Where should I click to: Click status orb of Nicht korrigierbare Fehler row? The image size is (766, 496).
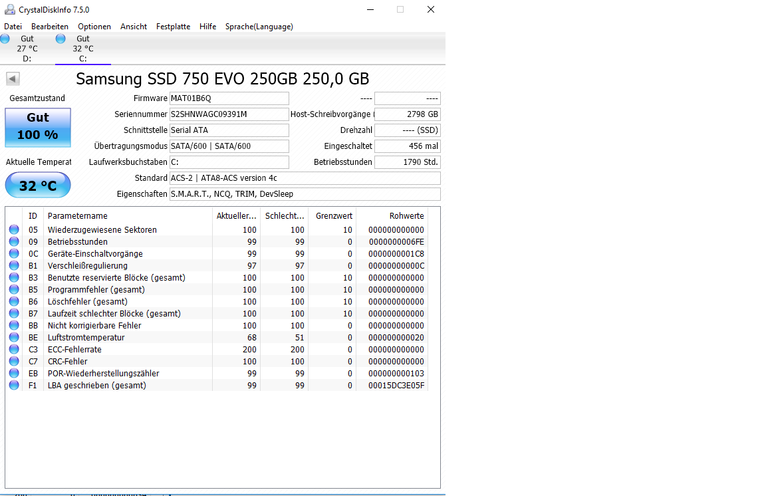click(x=14, y=325)
